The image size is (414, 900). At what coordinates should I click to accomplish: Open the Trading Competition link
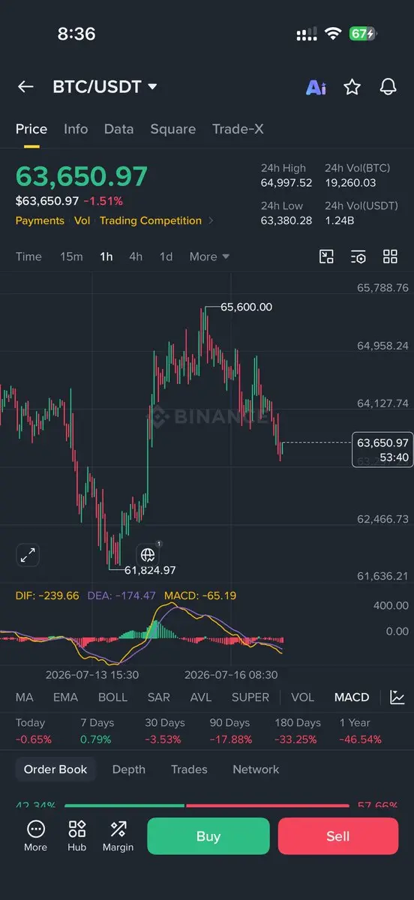[x=151, y=220]
